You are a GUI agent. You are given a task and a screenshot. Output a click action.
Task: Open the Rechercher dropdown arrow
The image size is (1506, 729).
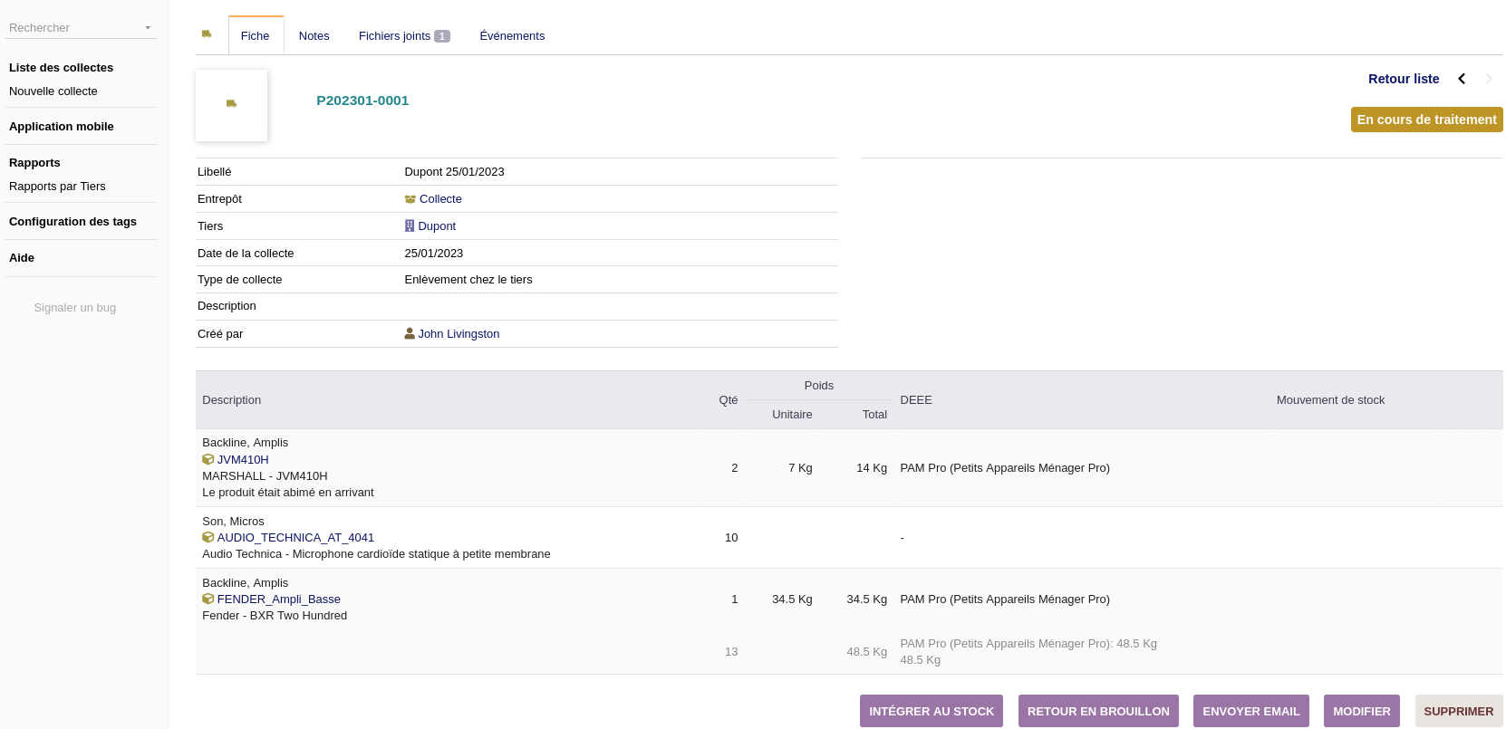click(x=148, y=28)
